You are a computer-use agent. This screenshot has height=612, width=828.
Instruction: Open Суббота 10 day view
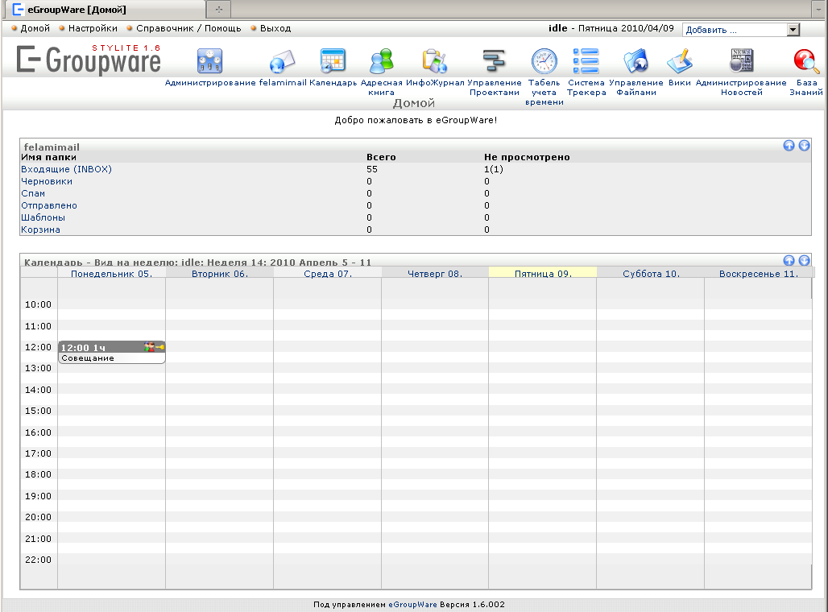point(651,274)
